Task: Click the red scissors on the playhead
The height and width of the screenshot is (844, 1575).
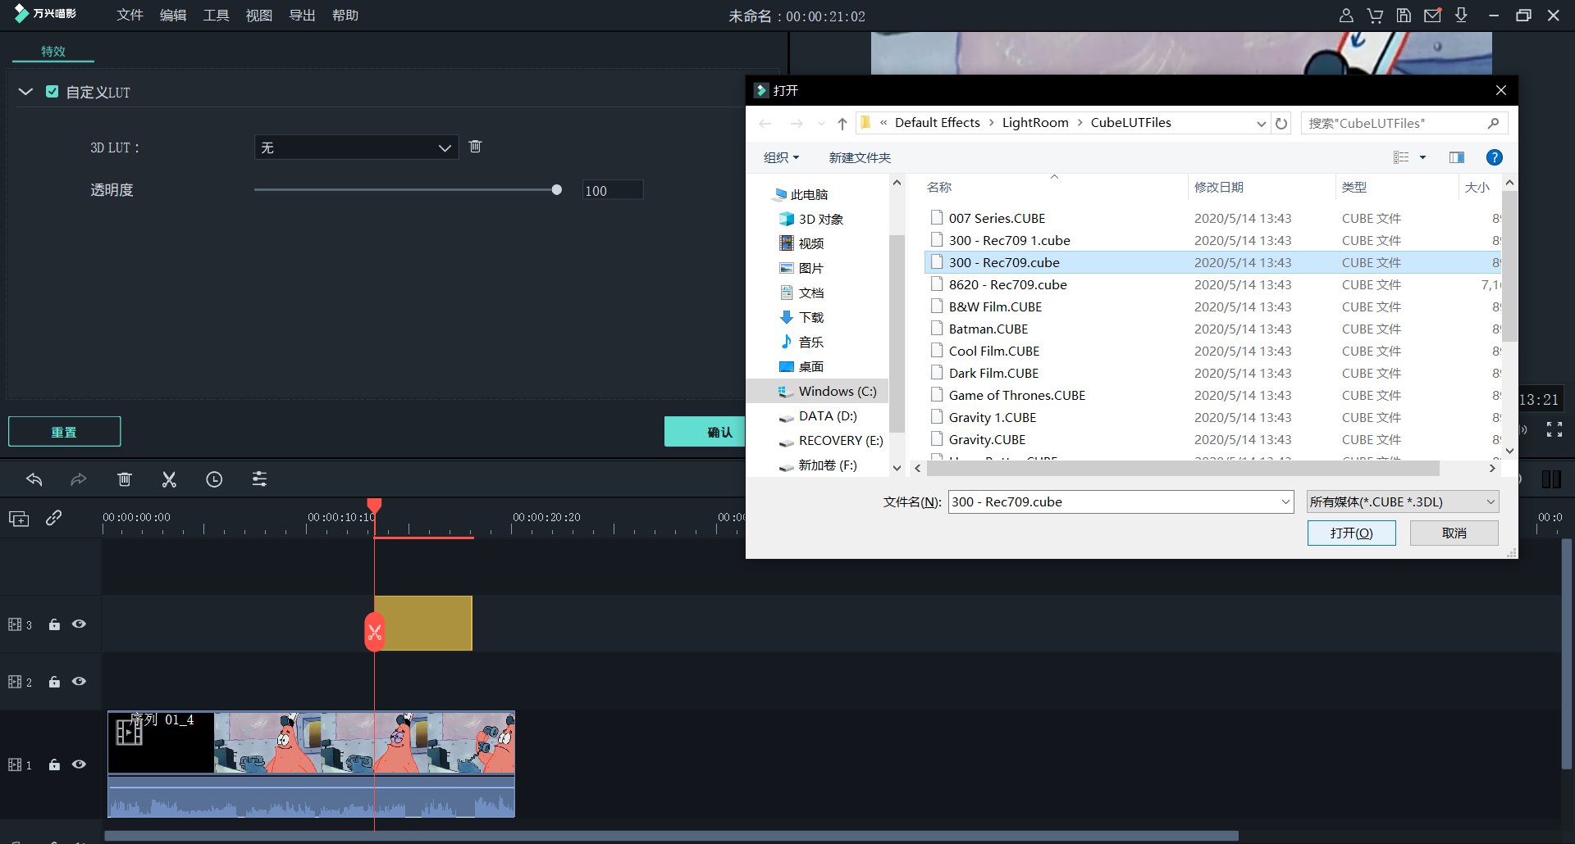Action: tap(375, 632)
